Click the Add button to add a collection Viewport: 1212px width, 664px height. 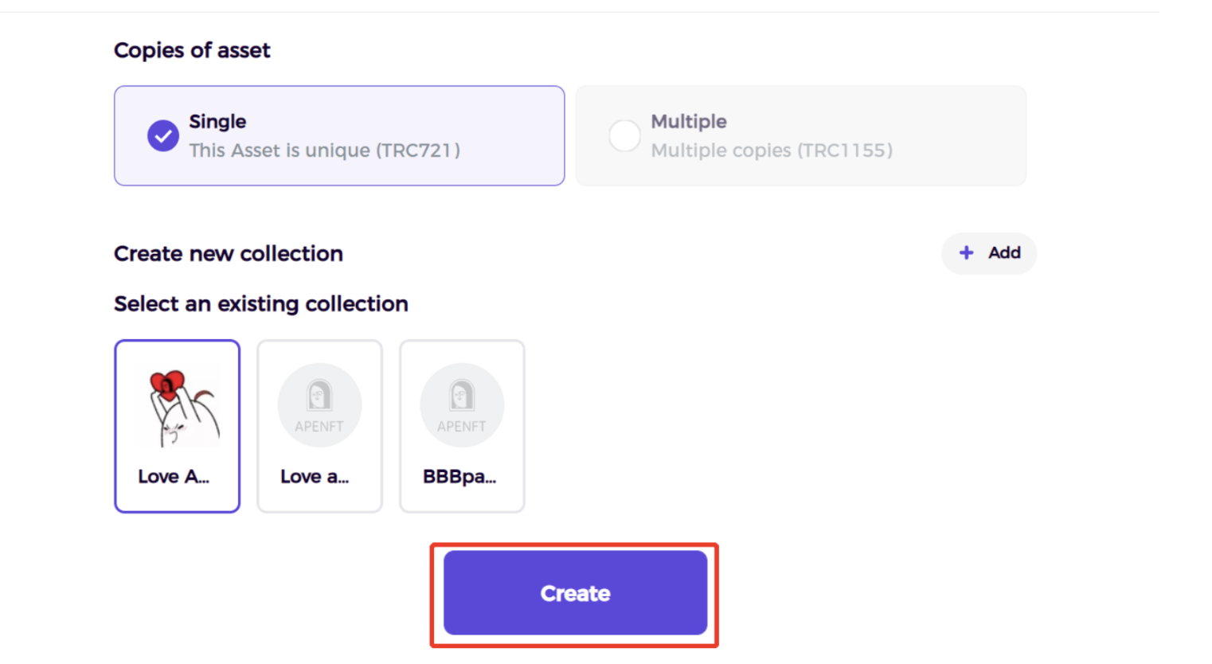coord(989,253)
